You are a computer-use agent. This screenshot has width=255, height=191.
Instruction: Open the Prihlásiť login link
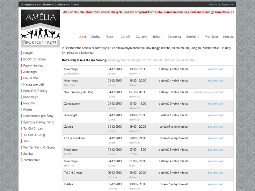[x=213, y=4]
